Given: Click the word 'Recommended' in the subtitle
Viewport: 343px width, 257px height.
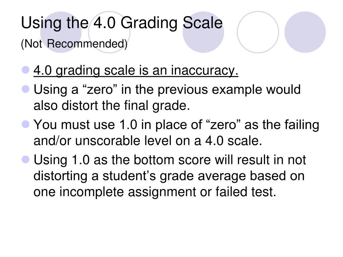Looking at the screenshot, I should coord(87,44).
